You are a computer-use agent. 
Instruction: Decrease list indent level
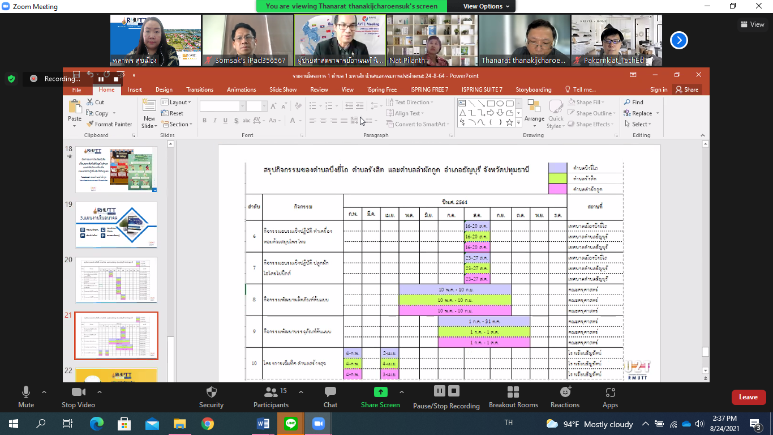pos(349,106)
